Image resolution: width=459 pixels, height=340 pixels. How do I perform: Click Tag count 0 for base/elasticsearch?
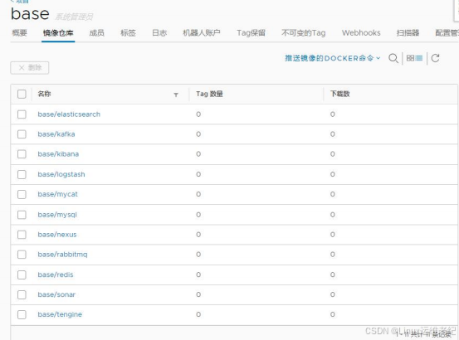[x=198, y=114]
